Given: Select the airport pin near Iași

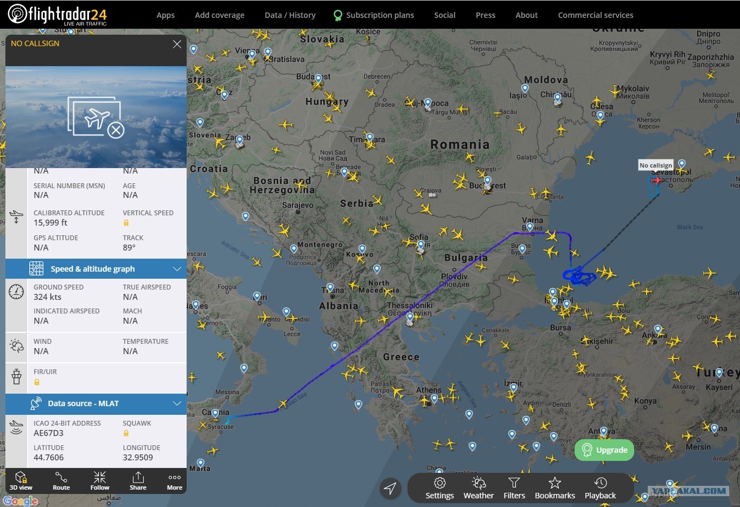Looking at the screenshot, I should (x=525, y=89).
